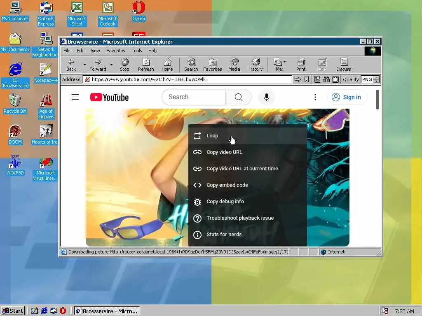Image resolution: width=422 pixels, height=316 pixels.
Task: Select the WOLF3D desktop icon
Action: [15, 165]
